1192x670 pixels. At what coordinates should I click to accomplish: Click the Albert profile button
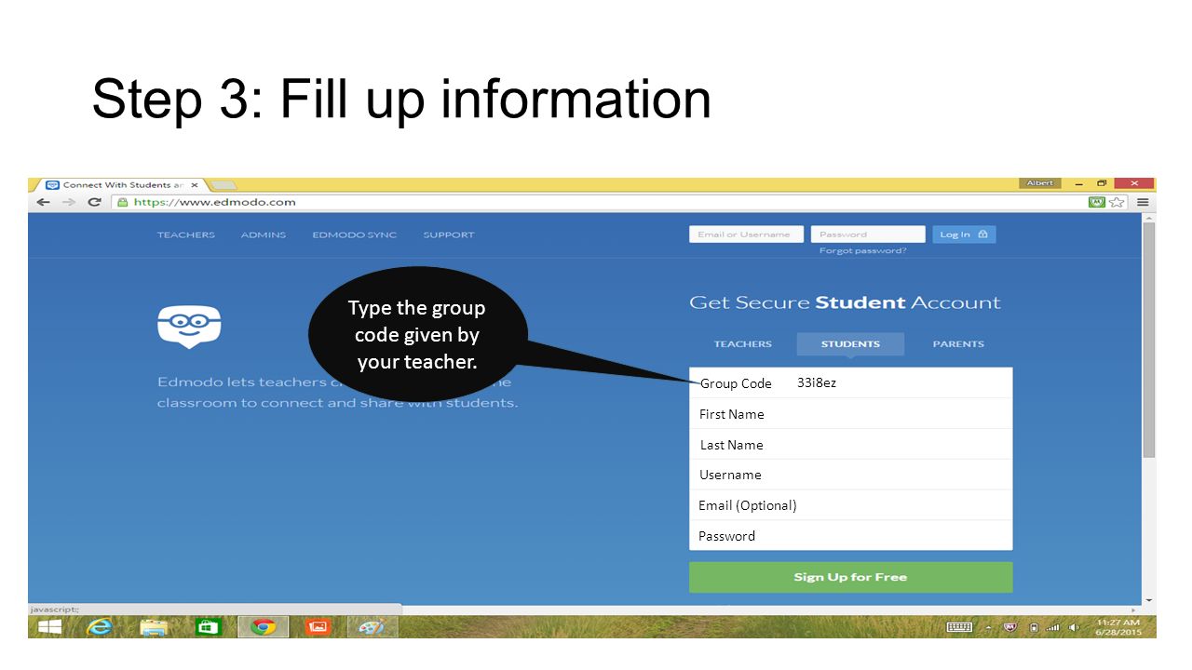(x=1039, y=183)
